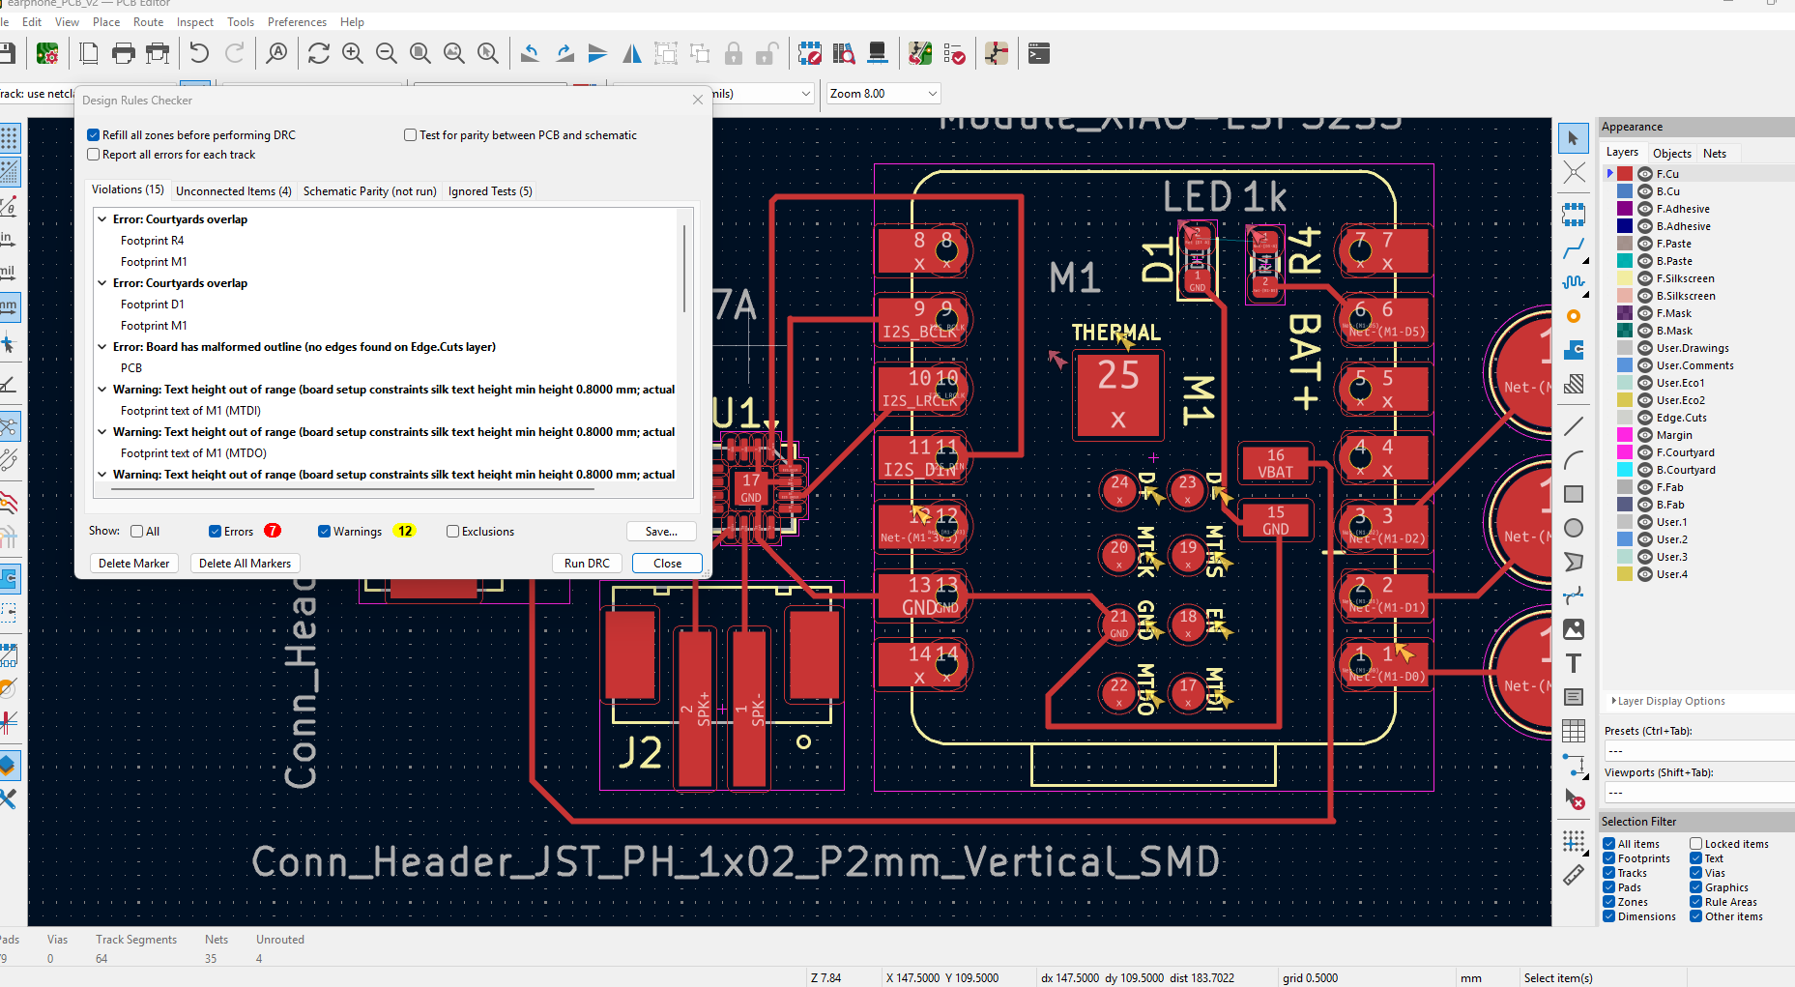Click the Refresh view icon
Screen dimensions: 1795x987
(x=318, y=54)
